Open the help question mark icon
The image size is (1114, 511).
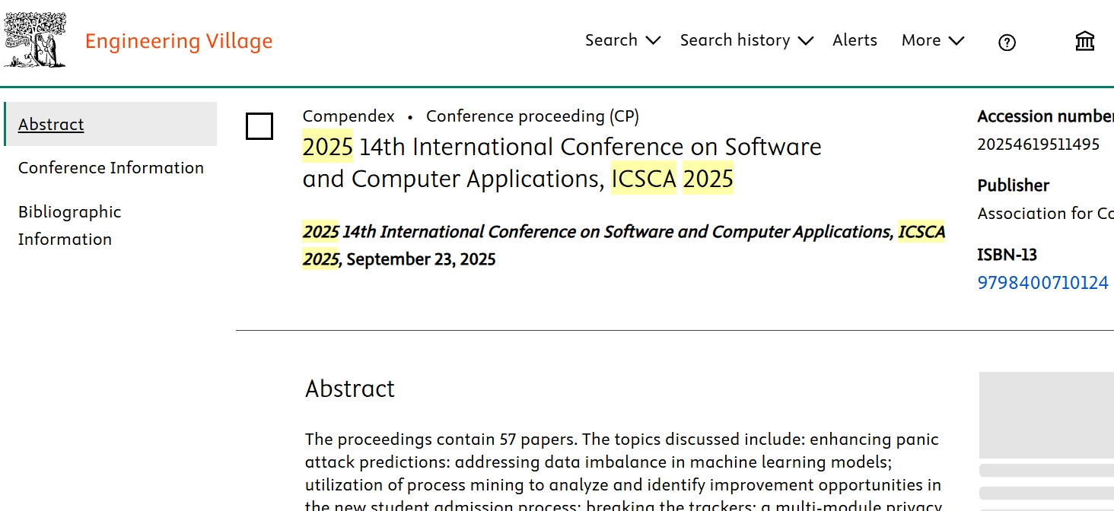click(x=1007, y=43)
